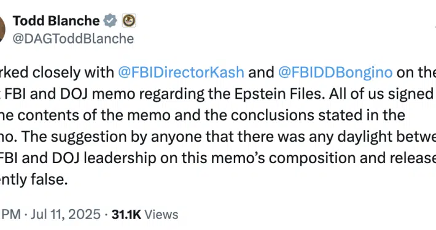Click the words 'rked closely with'
Viewport: 436px width, 230px height.
pos(57,72)
